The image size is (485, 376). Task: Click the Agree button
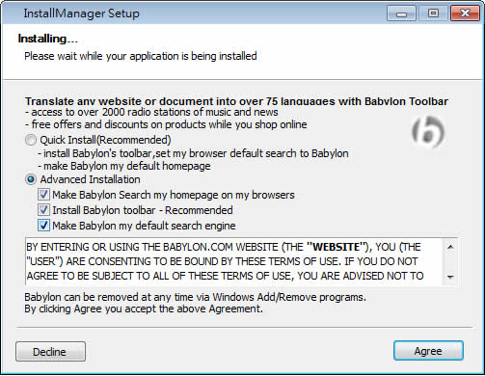(x=428, y=351)
